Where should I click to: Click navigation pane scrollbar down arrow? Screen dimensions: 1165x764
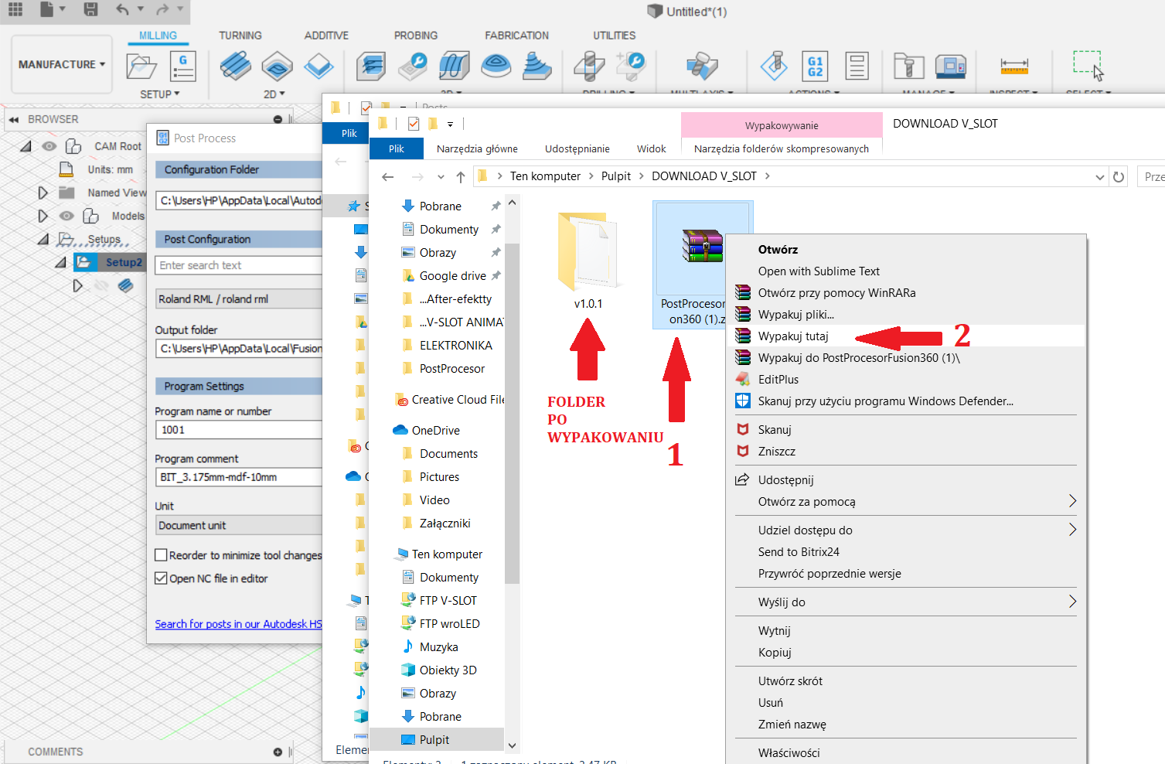(x=512, y=745)
